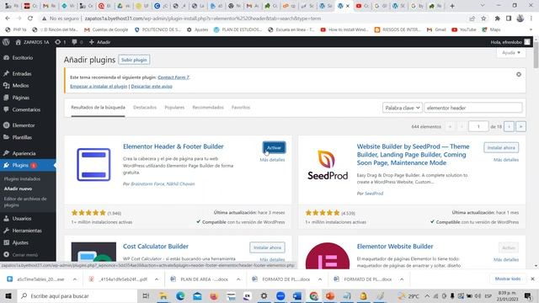Open Herramientas in the sidebar
539x303 pixels.
(x=27, y=231)
